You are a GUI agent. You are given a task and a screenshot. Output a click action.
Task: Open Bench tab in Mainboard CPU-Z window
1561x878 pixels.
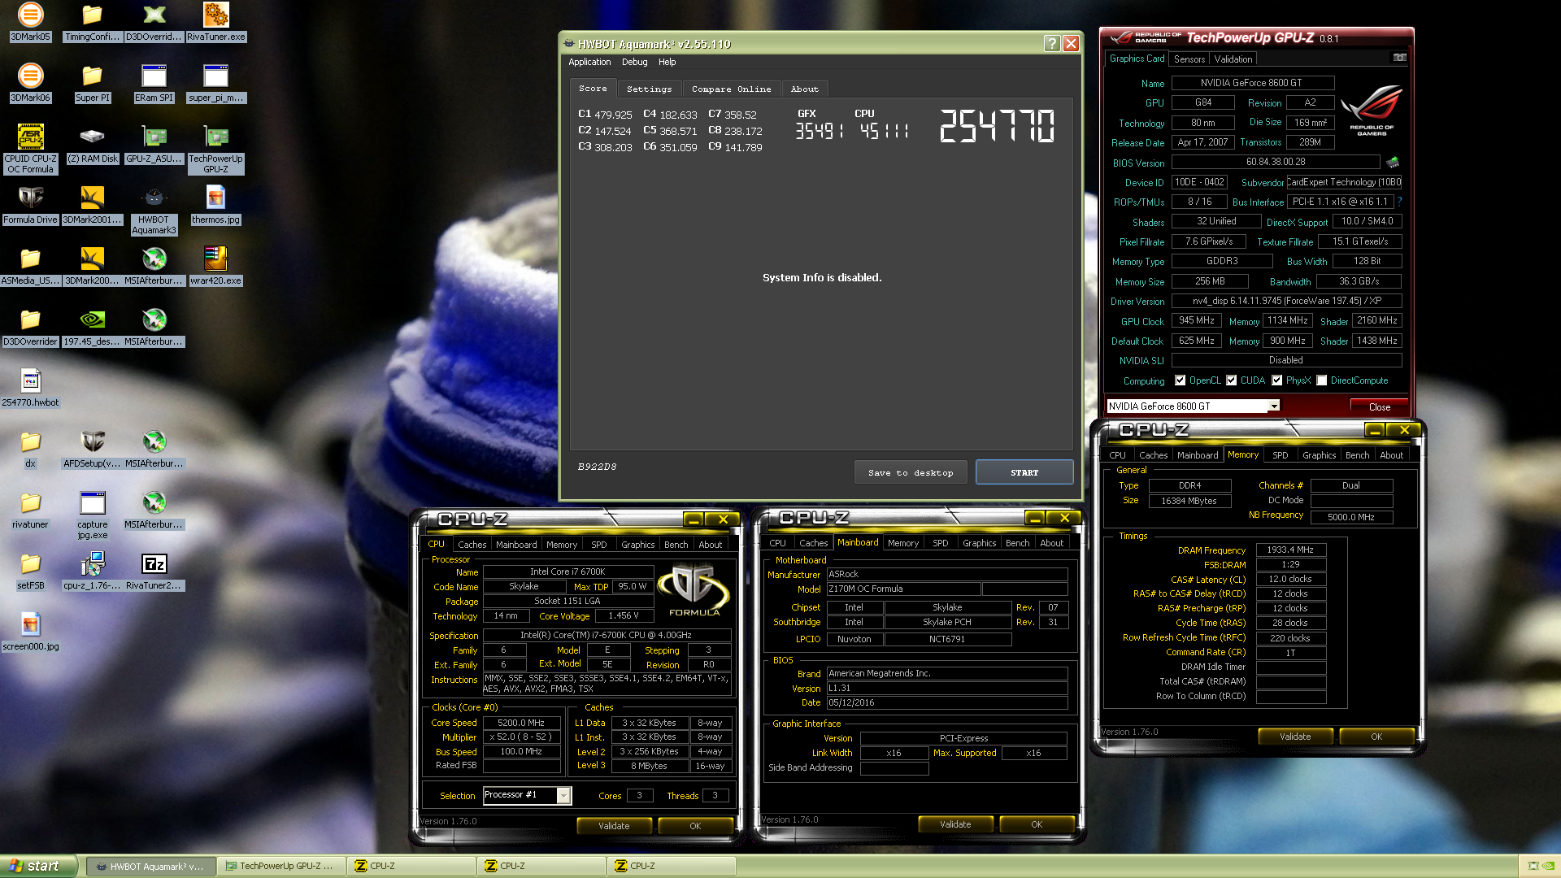click(x=1017, y=543)
